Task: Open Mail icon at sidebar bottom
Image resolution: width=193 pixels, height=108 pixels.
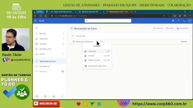Action: [x=37, y=96]
